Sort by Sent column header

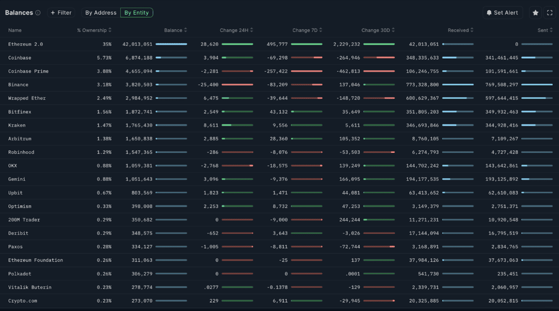[545, 30]
